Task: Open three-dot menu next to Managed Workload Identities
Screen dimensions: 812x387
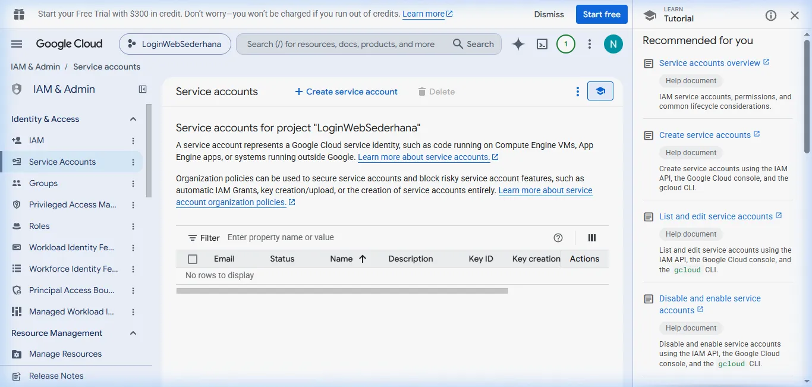Action: [133, 312]
